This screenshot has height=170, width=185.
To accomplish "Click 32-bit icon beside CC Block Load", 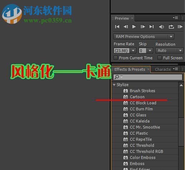I will coord(126,103).
